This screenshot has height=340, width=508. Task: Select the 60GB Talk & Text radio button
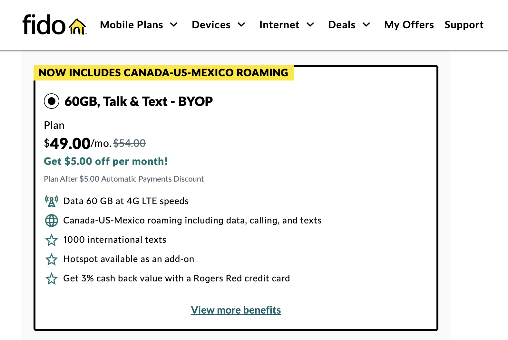tap(52, 101)
